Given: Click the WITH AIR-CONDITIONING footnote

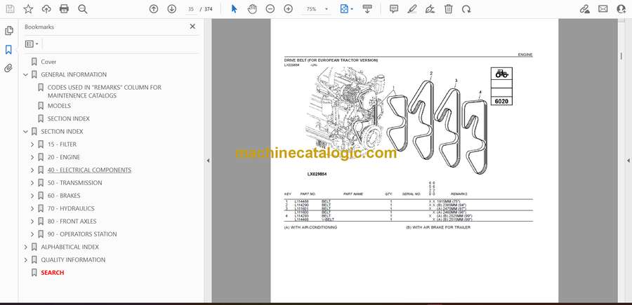Looking at the screenshot, I should click(310, 227).
